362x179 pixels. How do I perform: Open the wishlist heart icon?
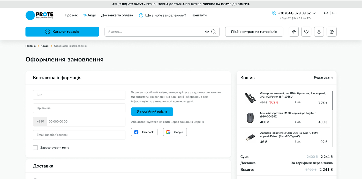[x=306, y=32]
